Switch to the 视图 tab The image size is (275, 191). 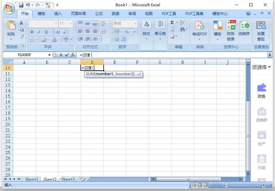149,14
